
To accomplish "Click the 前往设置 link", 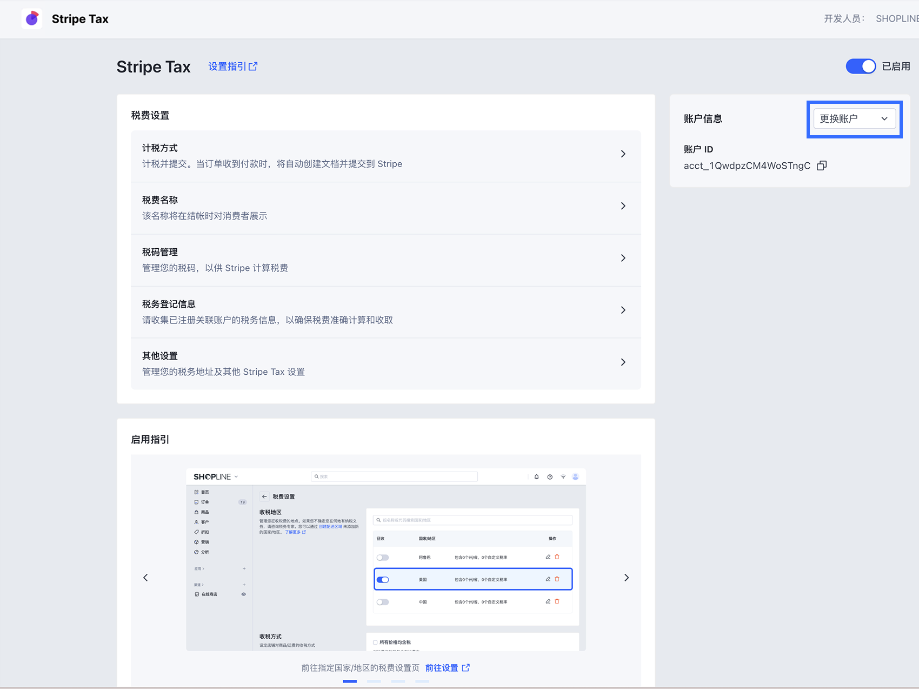I will [x=448, y=668].
